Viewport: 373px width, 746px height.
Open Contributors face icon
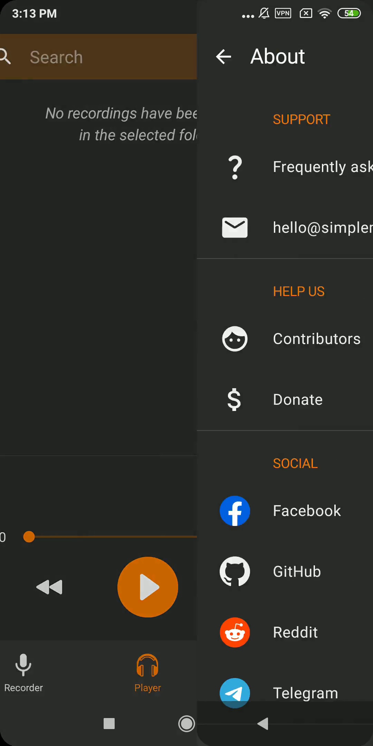[235, 339]
